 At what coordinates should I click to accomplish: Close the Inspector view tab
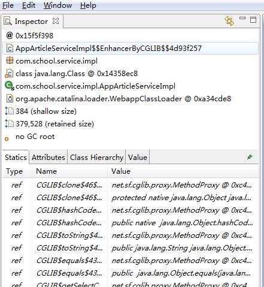pyautogui.click(x=56, y=21)
